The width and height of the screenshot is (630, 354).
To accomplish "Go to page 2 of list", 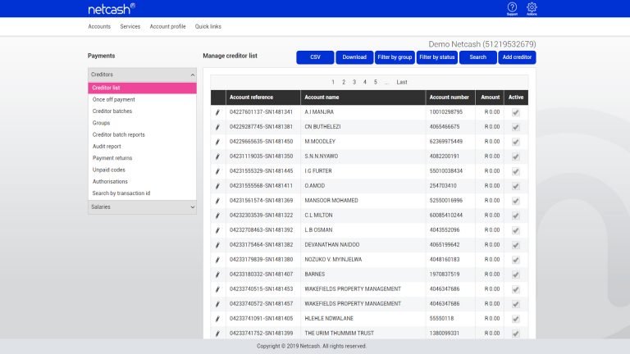I will coord(344,82).
